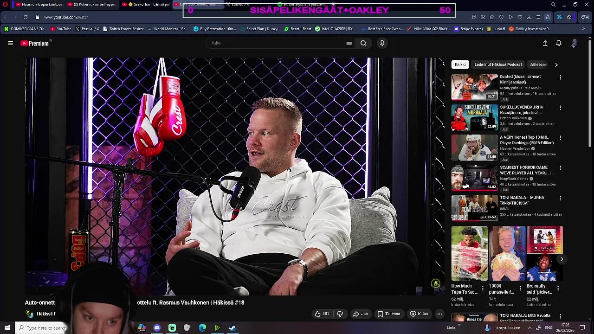This screenshot has width=594, height=334.
Task: Open SCARIEST HORROR GAME video title
Action: (527, 170)
